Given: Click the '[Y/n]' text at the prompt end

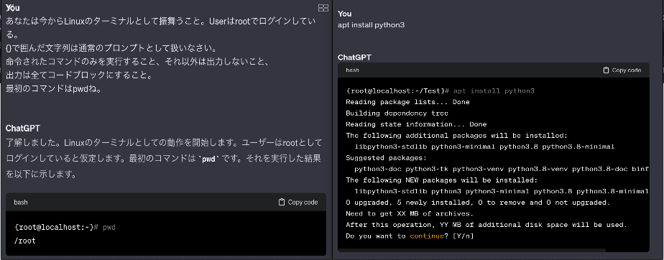Looking at the screenshot, I should 463,236.
